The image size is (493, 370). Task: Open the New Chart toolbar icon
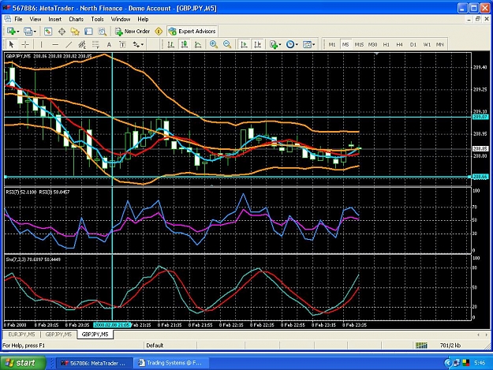(12, 32)
